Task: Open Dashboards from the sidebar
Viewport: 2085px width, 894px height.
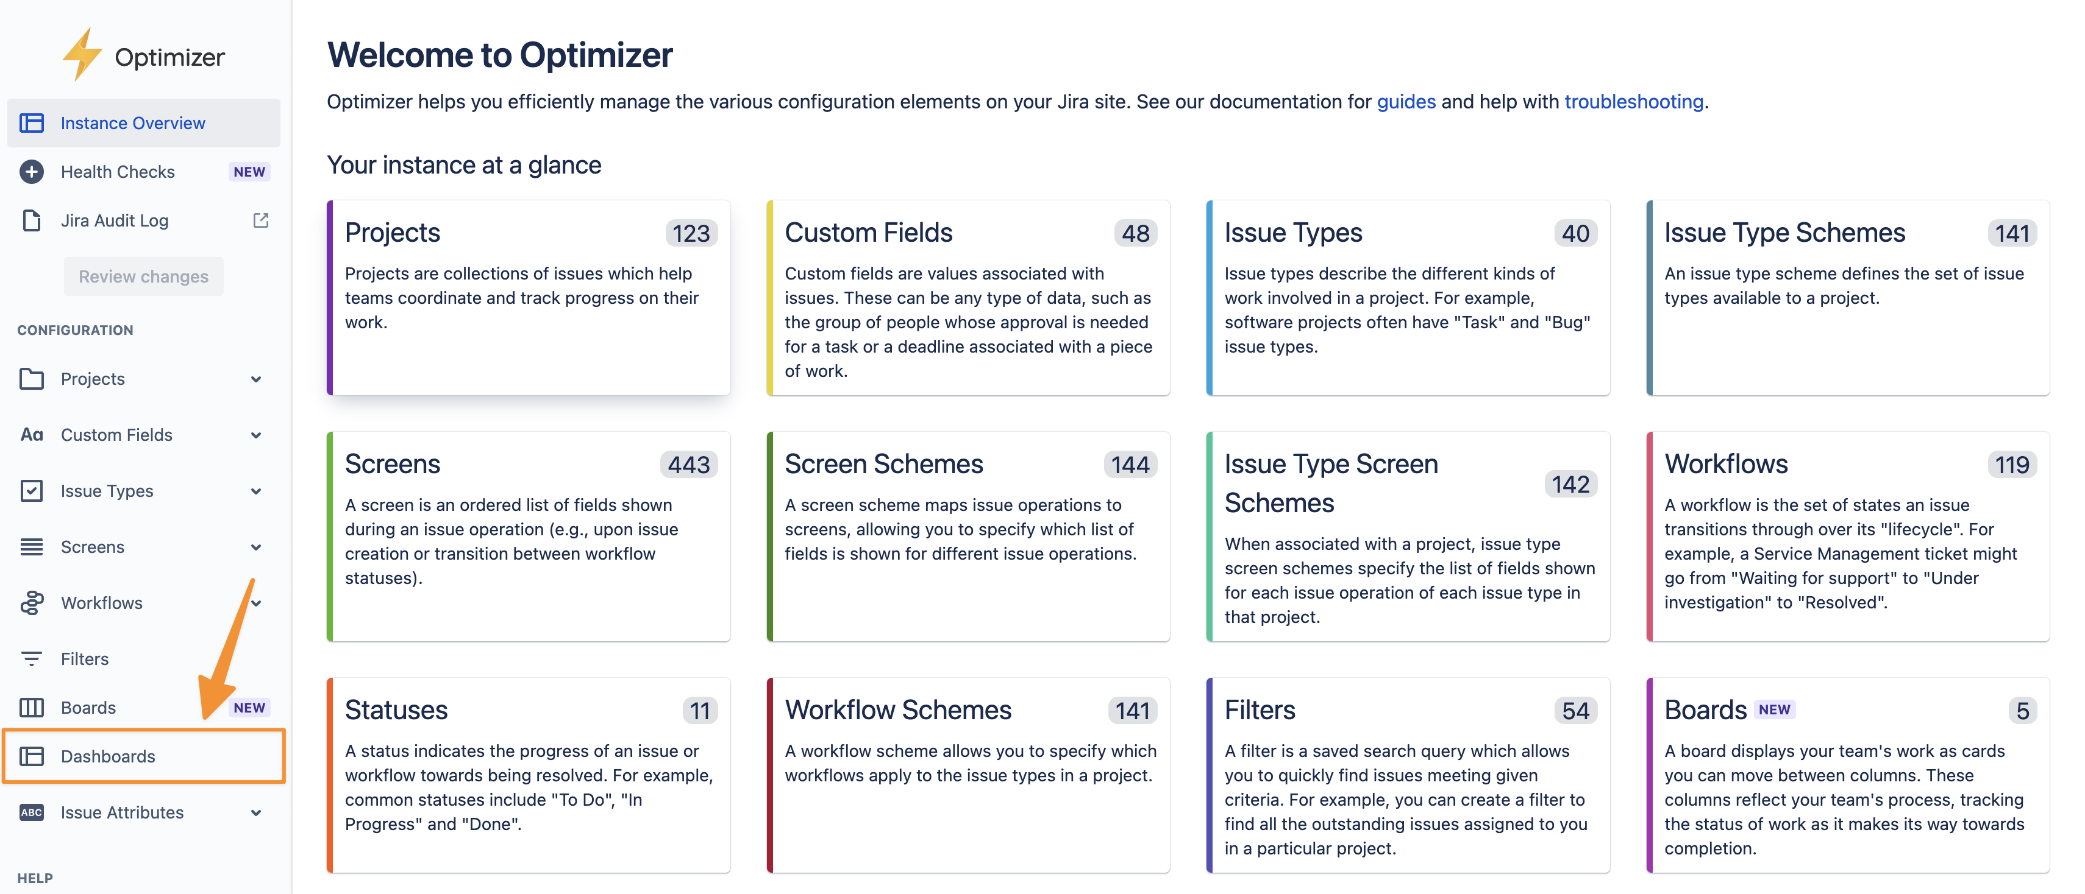Action: tap(108, 756)
